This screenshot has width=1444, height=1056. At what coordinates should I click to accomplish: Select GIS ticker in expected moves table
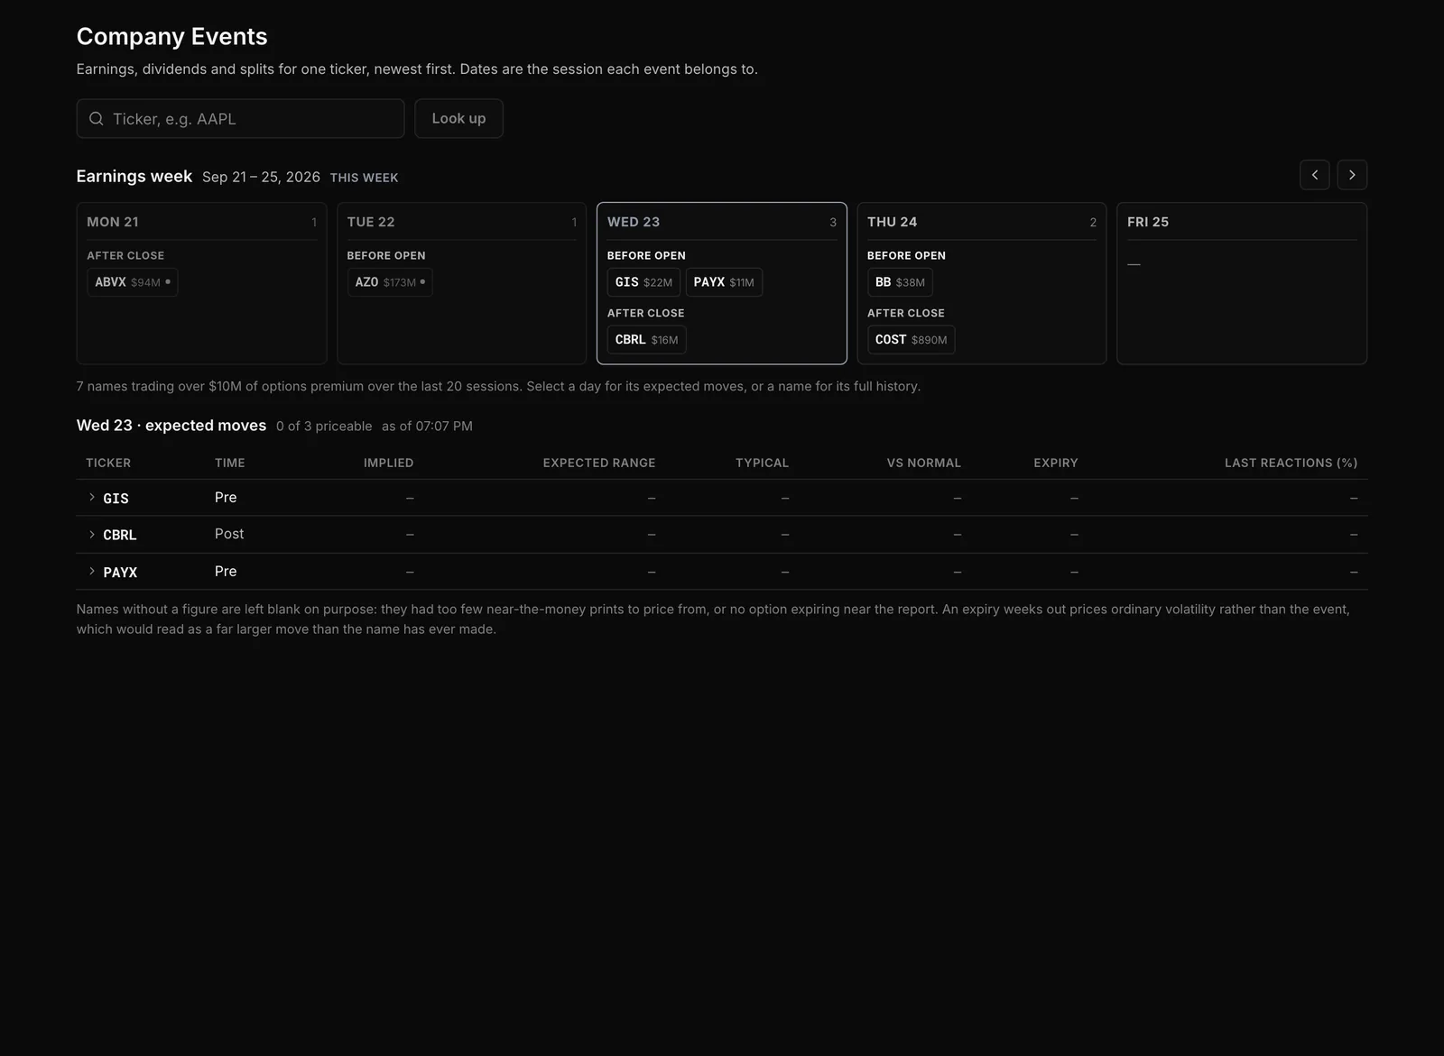pos(116,499)
